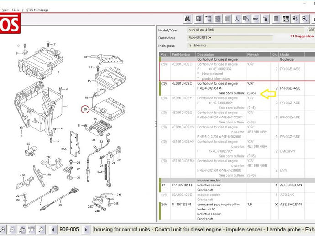Click the Part Number column header
315x236 pixels.
(x=183, y=54)
